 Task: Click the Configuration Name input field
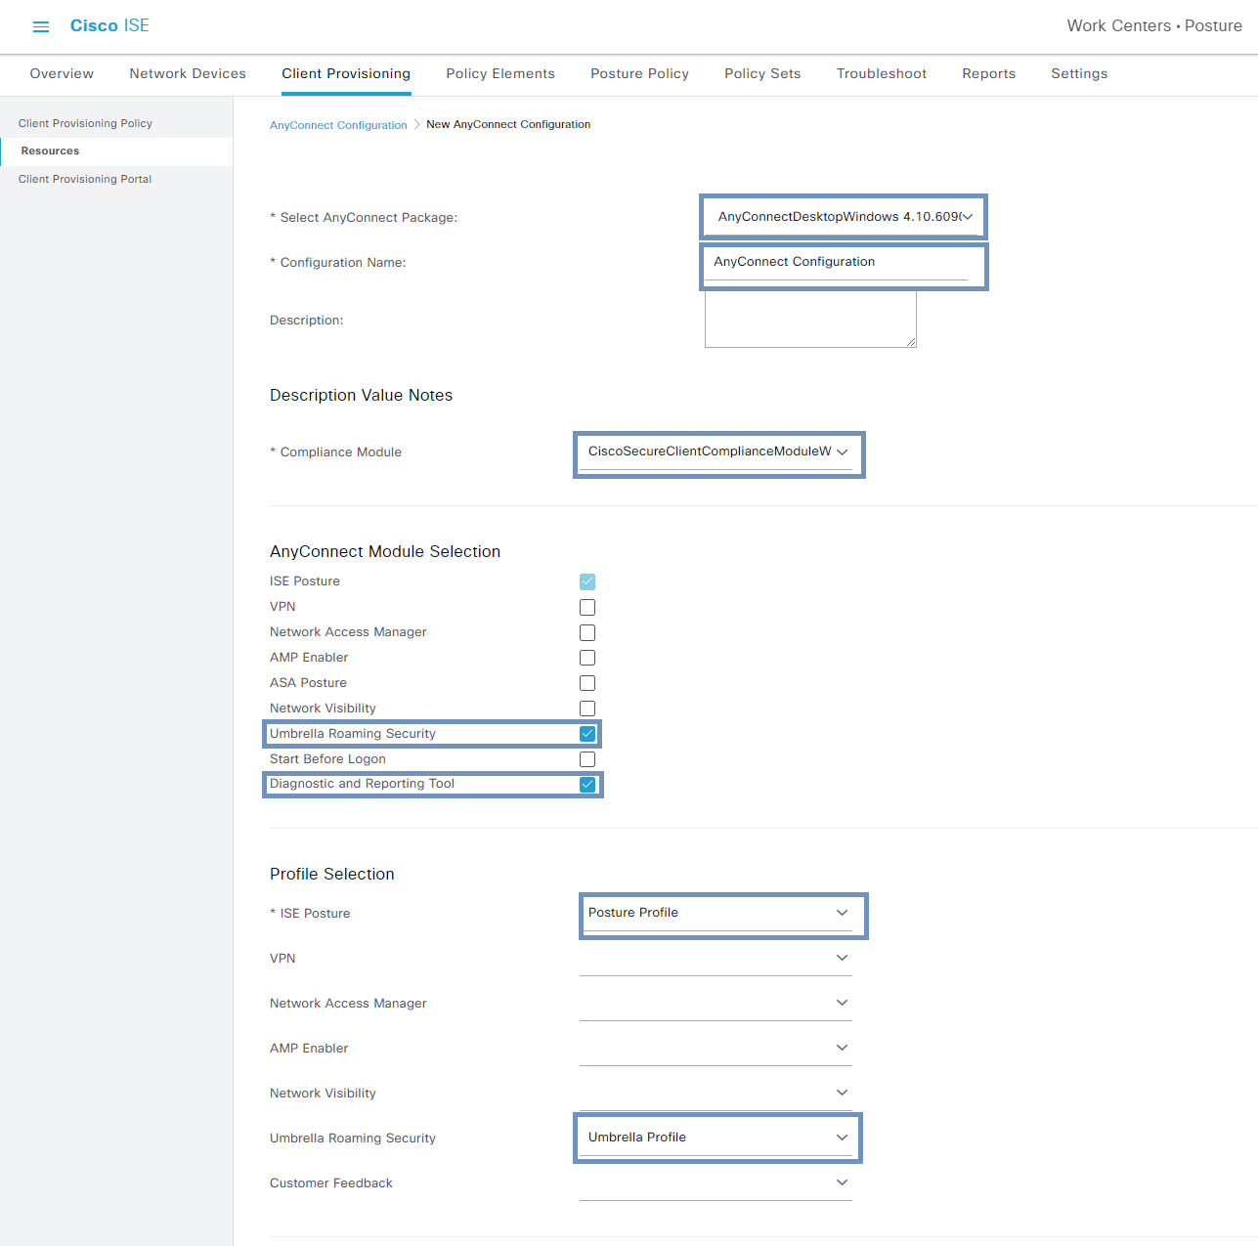(837, 263)
